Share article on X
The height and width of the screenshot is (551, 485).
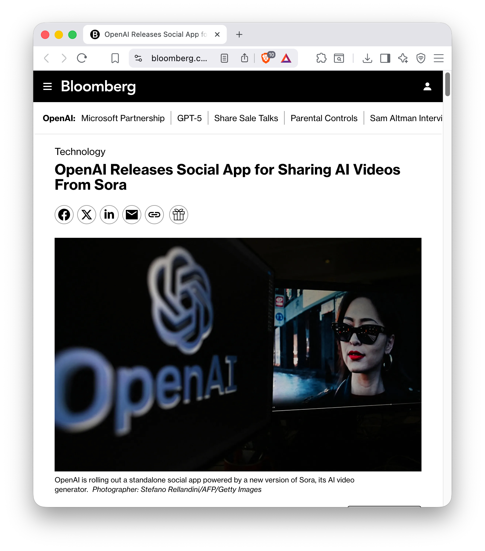click(x=87, y=215)
